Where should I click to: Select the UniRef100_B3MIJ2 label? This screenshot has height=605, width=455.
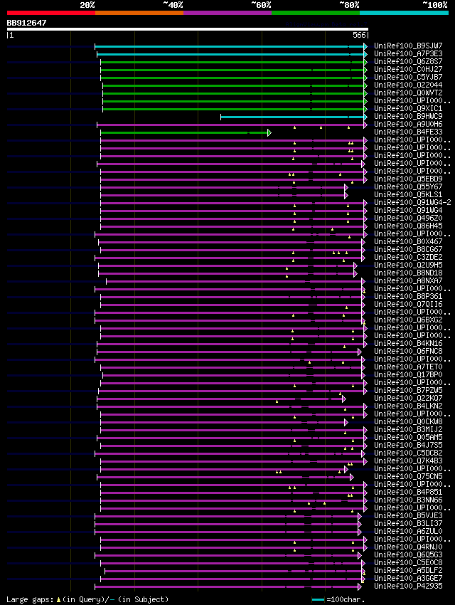click(x=408, y=429)
